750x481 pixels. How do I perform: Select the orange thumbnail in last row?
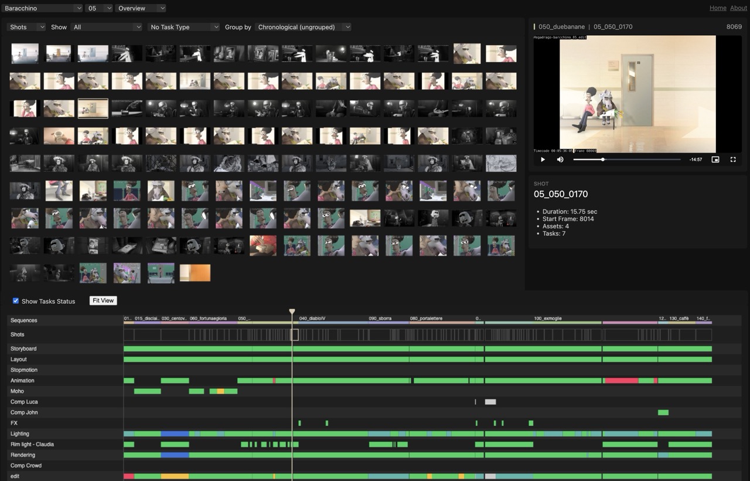(195, 273)
